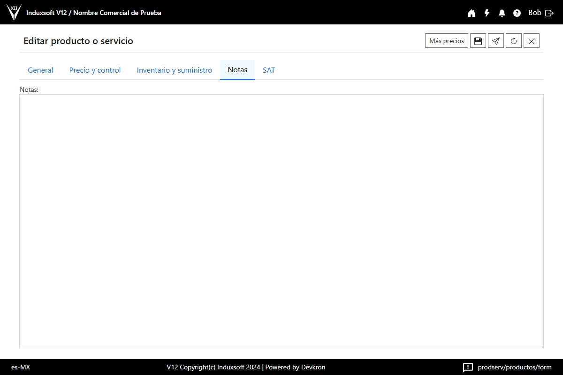The height and width of the screenshot is (375, 563).
Task: Click the paper plane send icon
Action: point(496,41)
